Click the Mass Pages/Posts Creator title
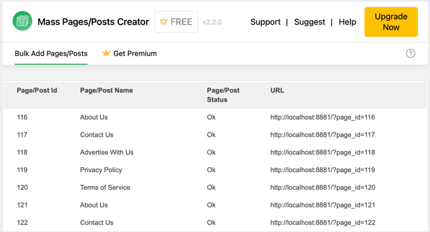Viewport: 430px width, 232px height. tap(93, 22)
